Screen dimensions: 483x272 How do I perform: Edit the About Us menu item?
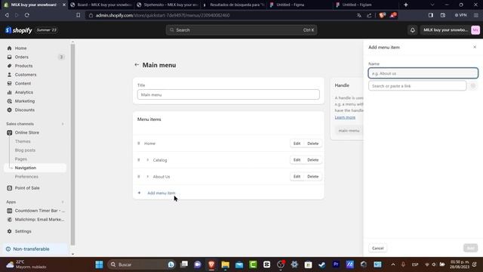[x=297, y=176]
